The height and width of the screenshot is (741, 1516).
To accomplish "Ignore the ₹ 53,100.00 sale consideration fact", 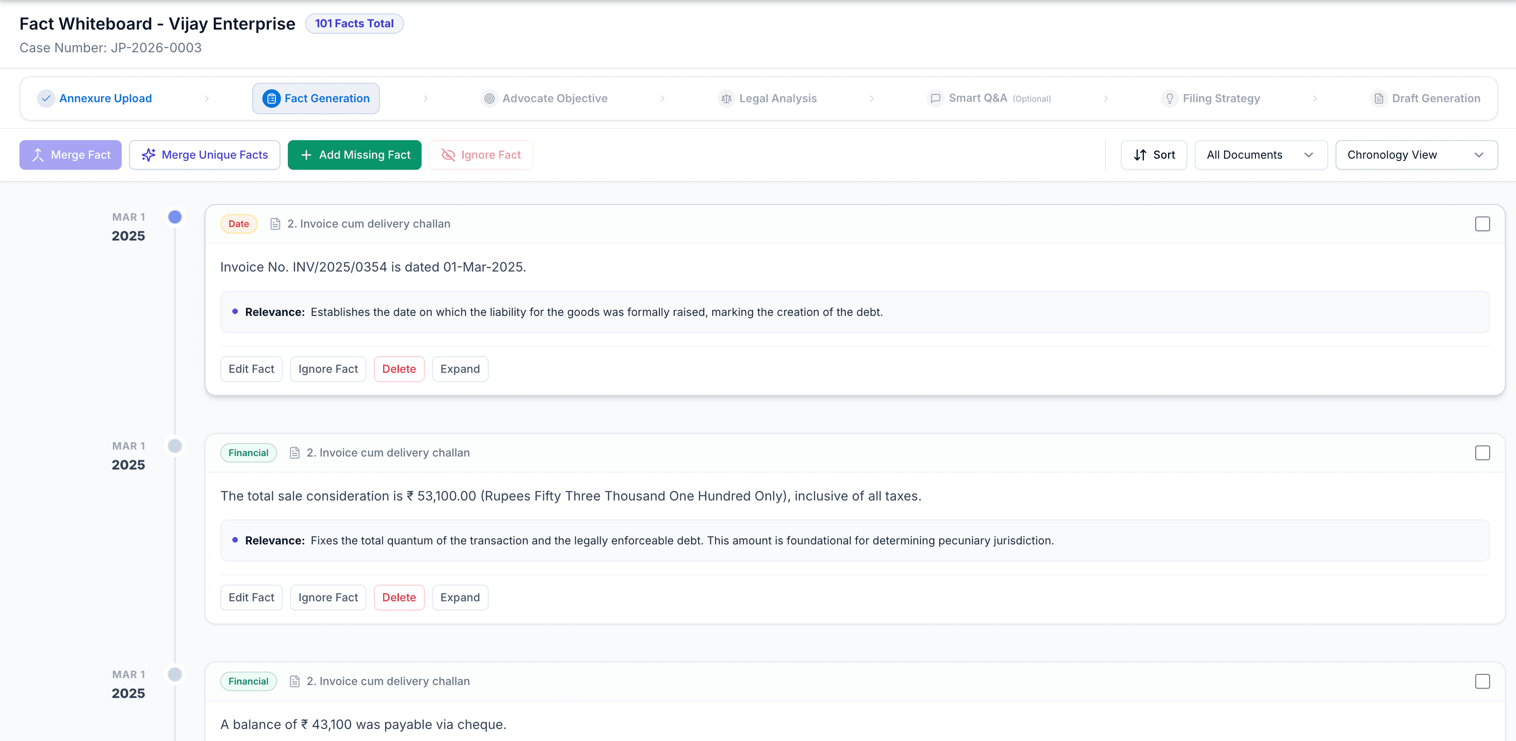I will (328, 598).
